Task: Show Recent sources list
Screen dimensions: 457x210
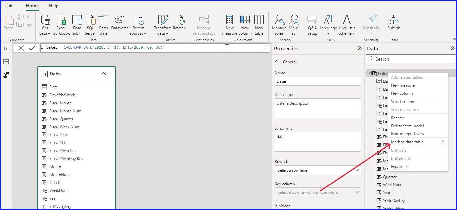Action: (138, 25)
